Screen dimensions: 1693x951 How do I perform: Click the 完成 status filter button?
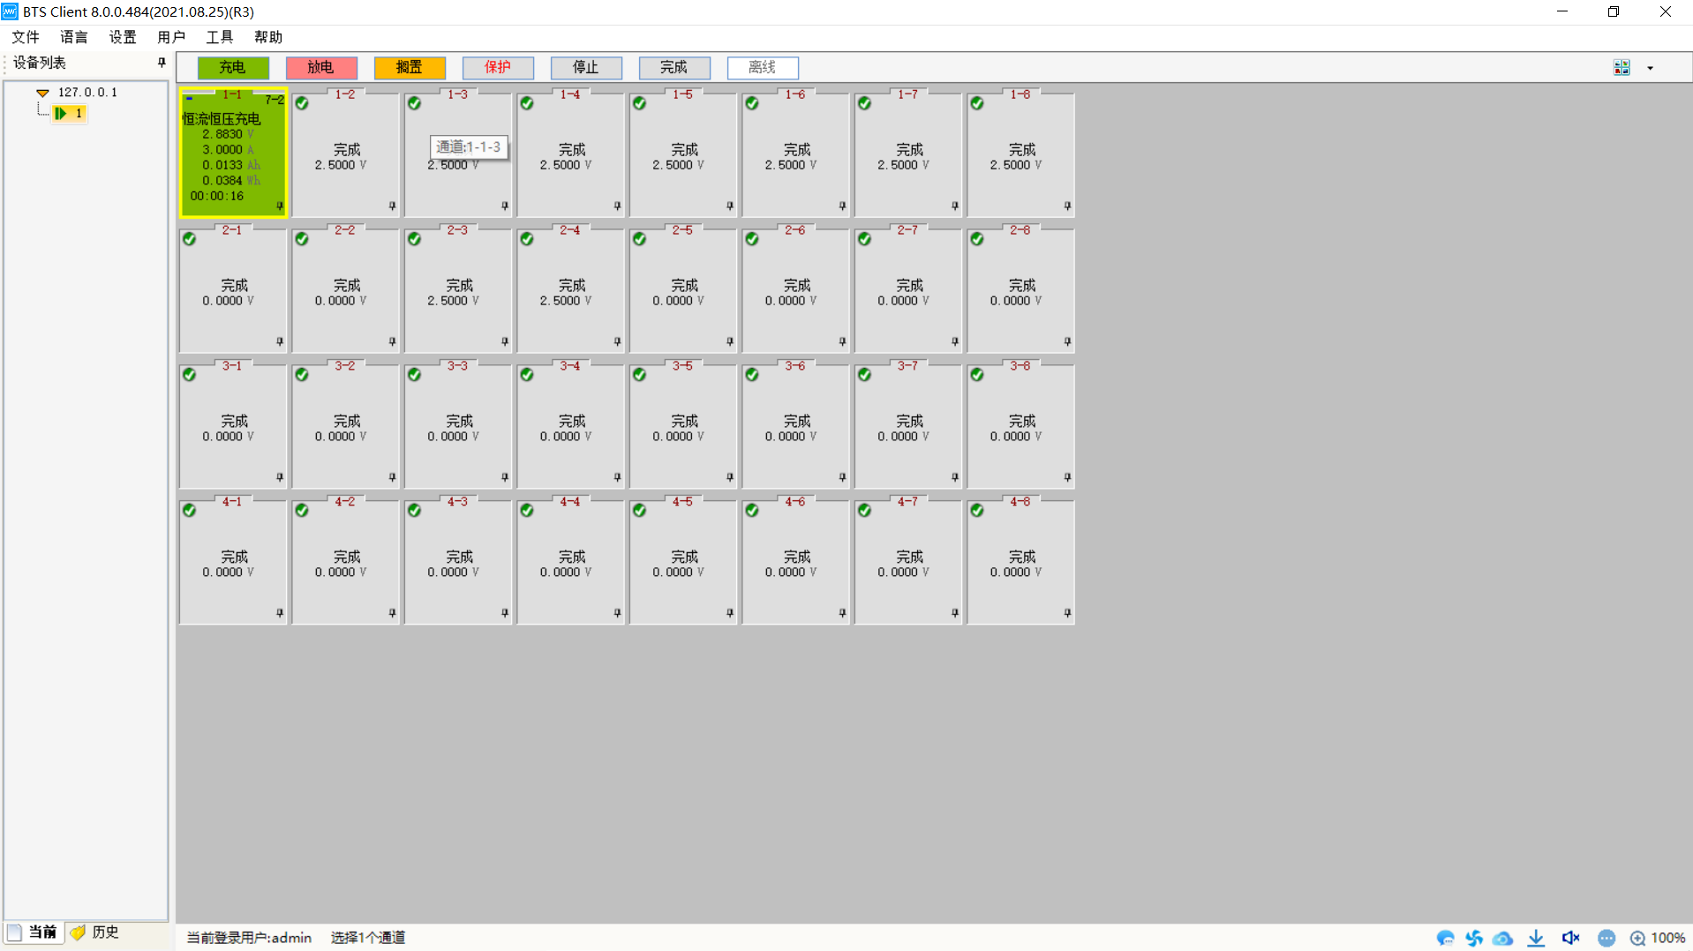pyautogui.click(x=674, y=68)
